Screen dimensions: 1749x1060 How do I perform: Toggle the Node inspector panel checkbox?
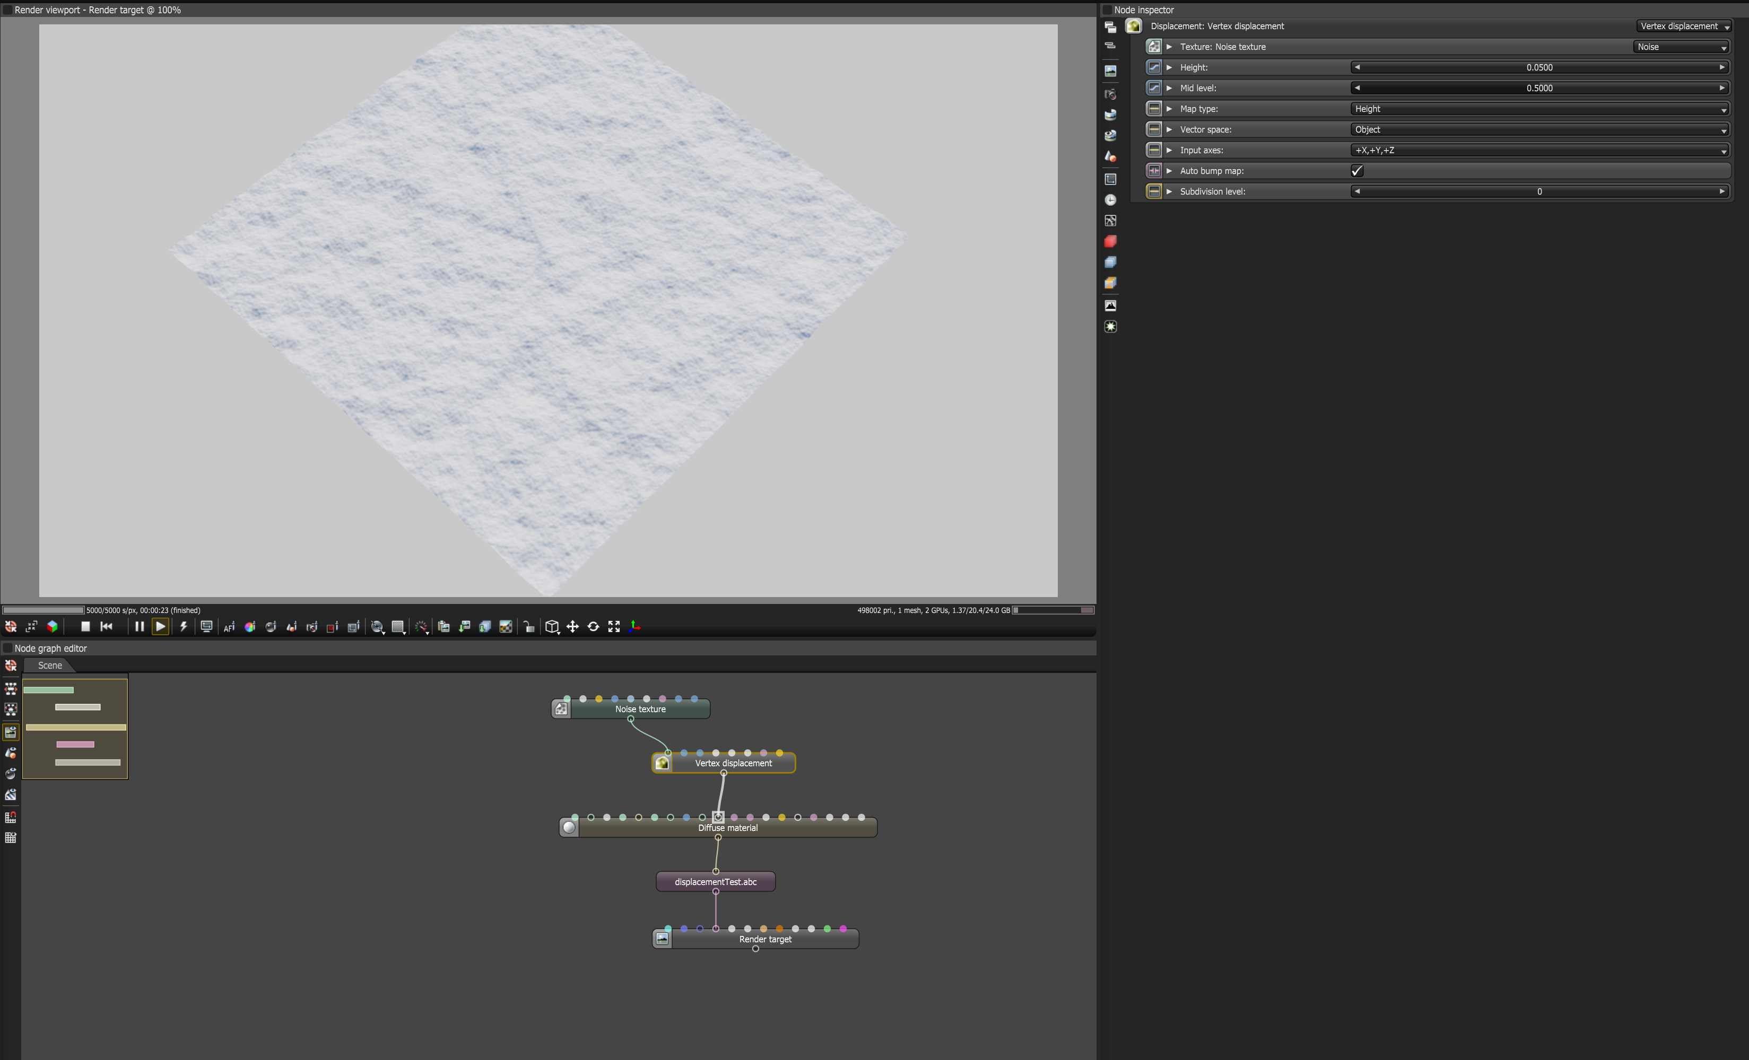point(1107,10)
